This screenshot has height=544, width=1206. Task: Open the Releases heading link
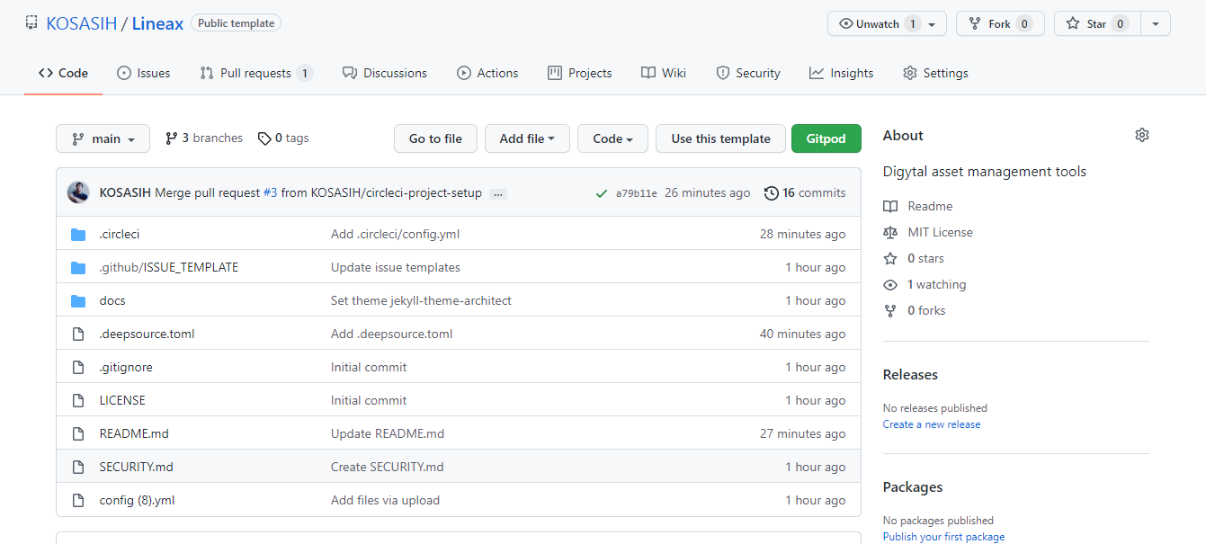pos(910,374)
